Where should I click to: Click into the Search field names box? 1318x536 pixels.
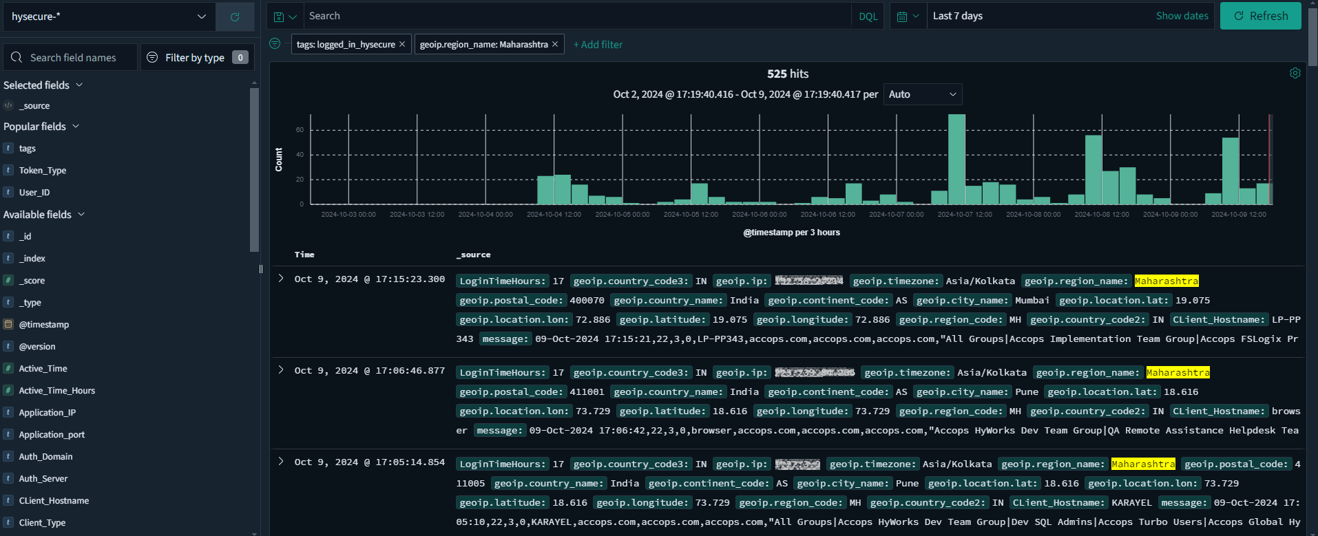pos(73,58)
